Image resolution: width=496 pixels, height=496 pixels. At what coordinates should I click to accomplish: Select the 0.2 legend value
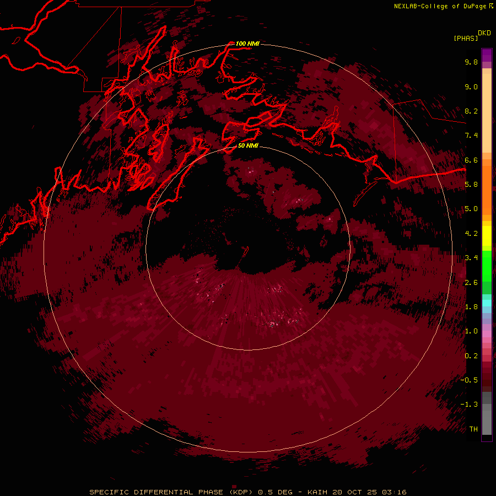pos(471,356)
